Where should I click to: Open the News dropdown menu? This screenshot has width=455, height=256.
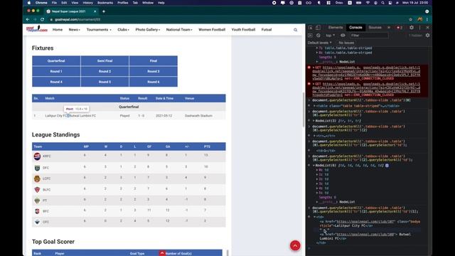coord(74,30)
